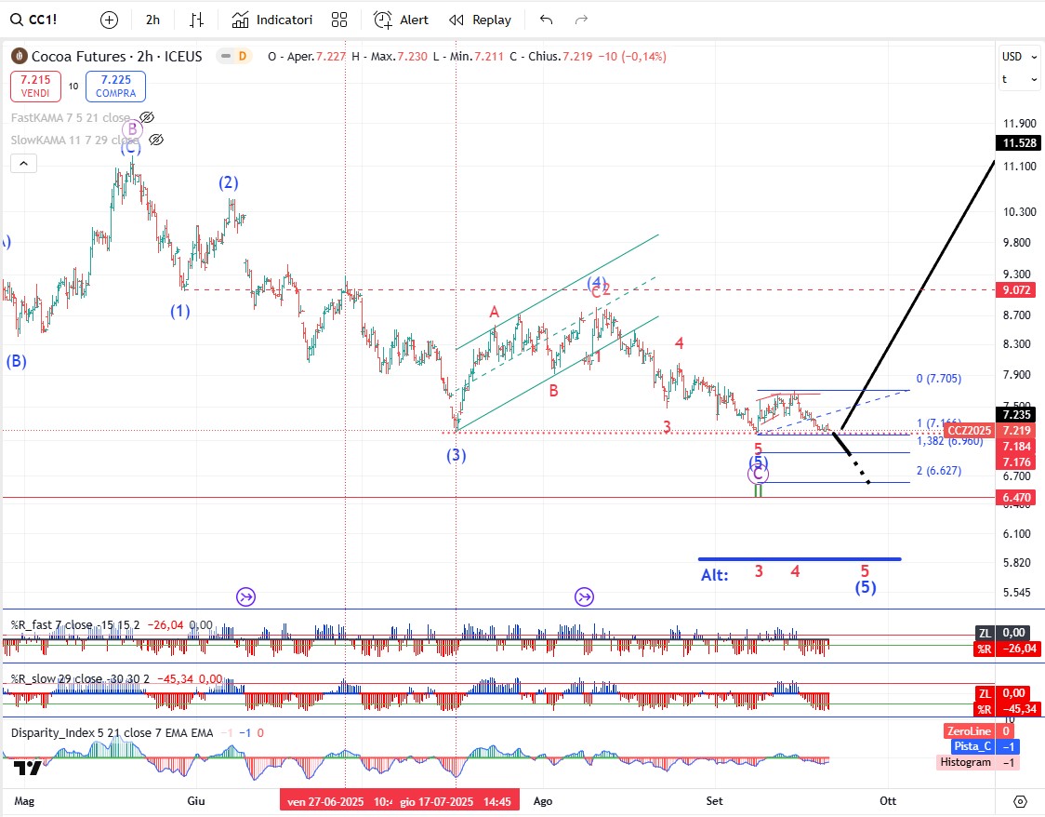This screenshot has height=817, width=1045.
Task: Edit the order quantity 10
Action: (x=73, y=86)
